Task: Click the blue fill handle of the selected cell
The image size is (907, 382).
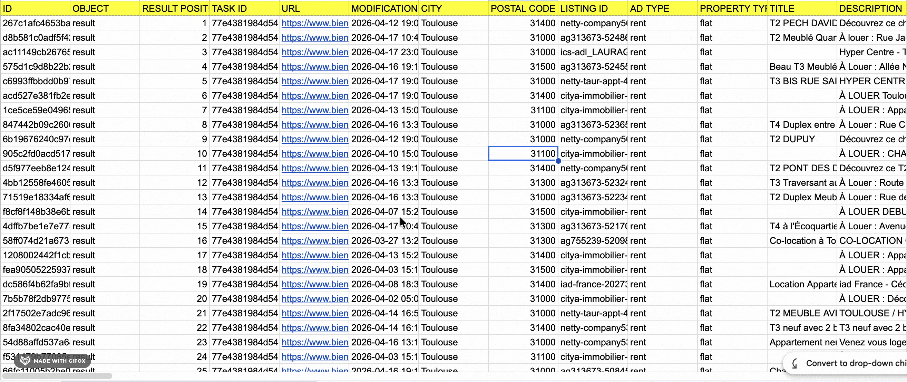Action: 558,161
